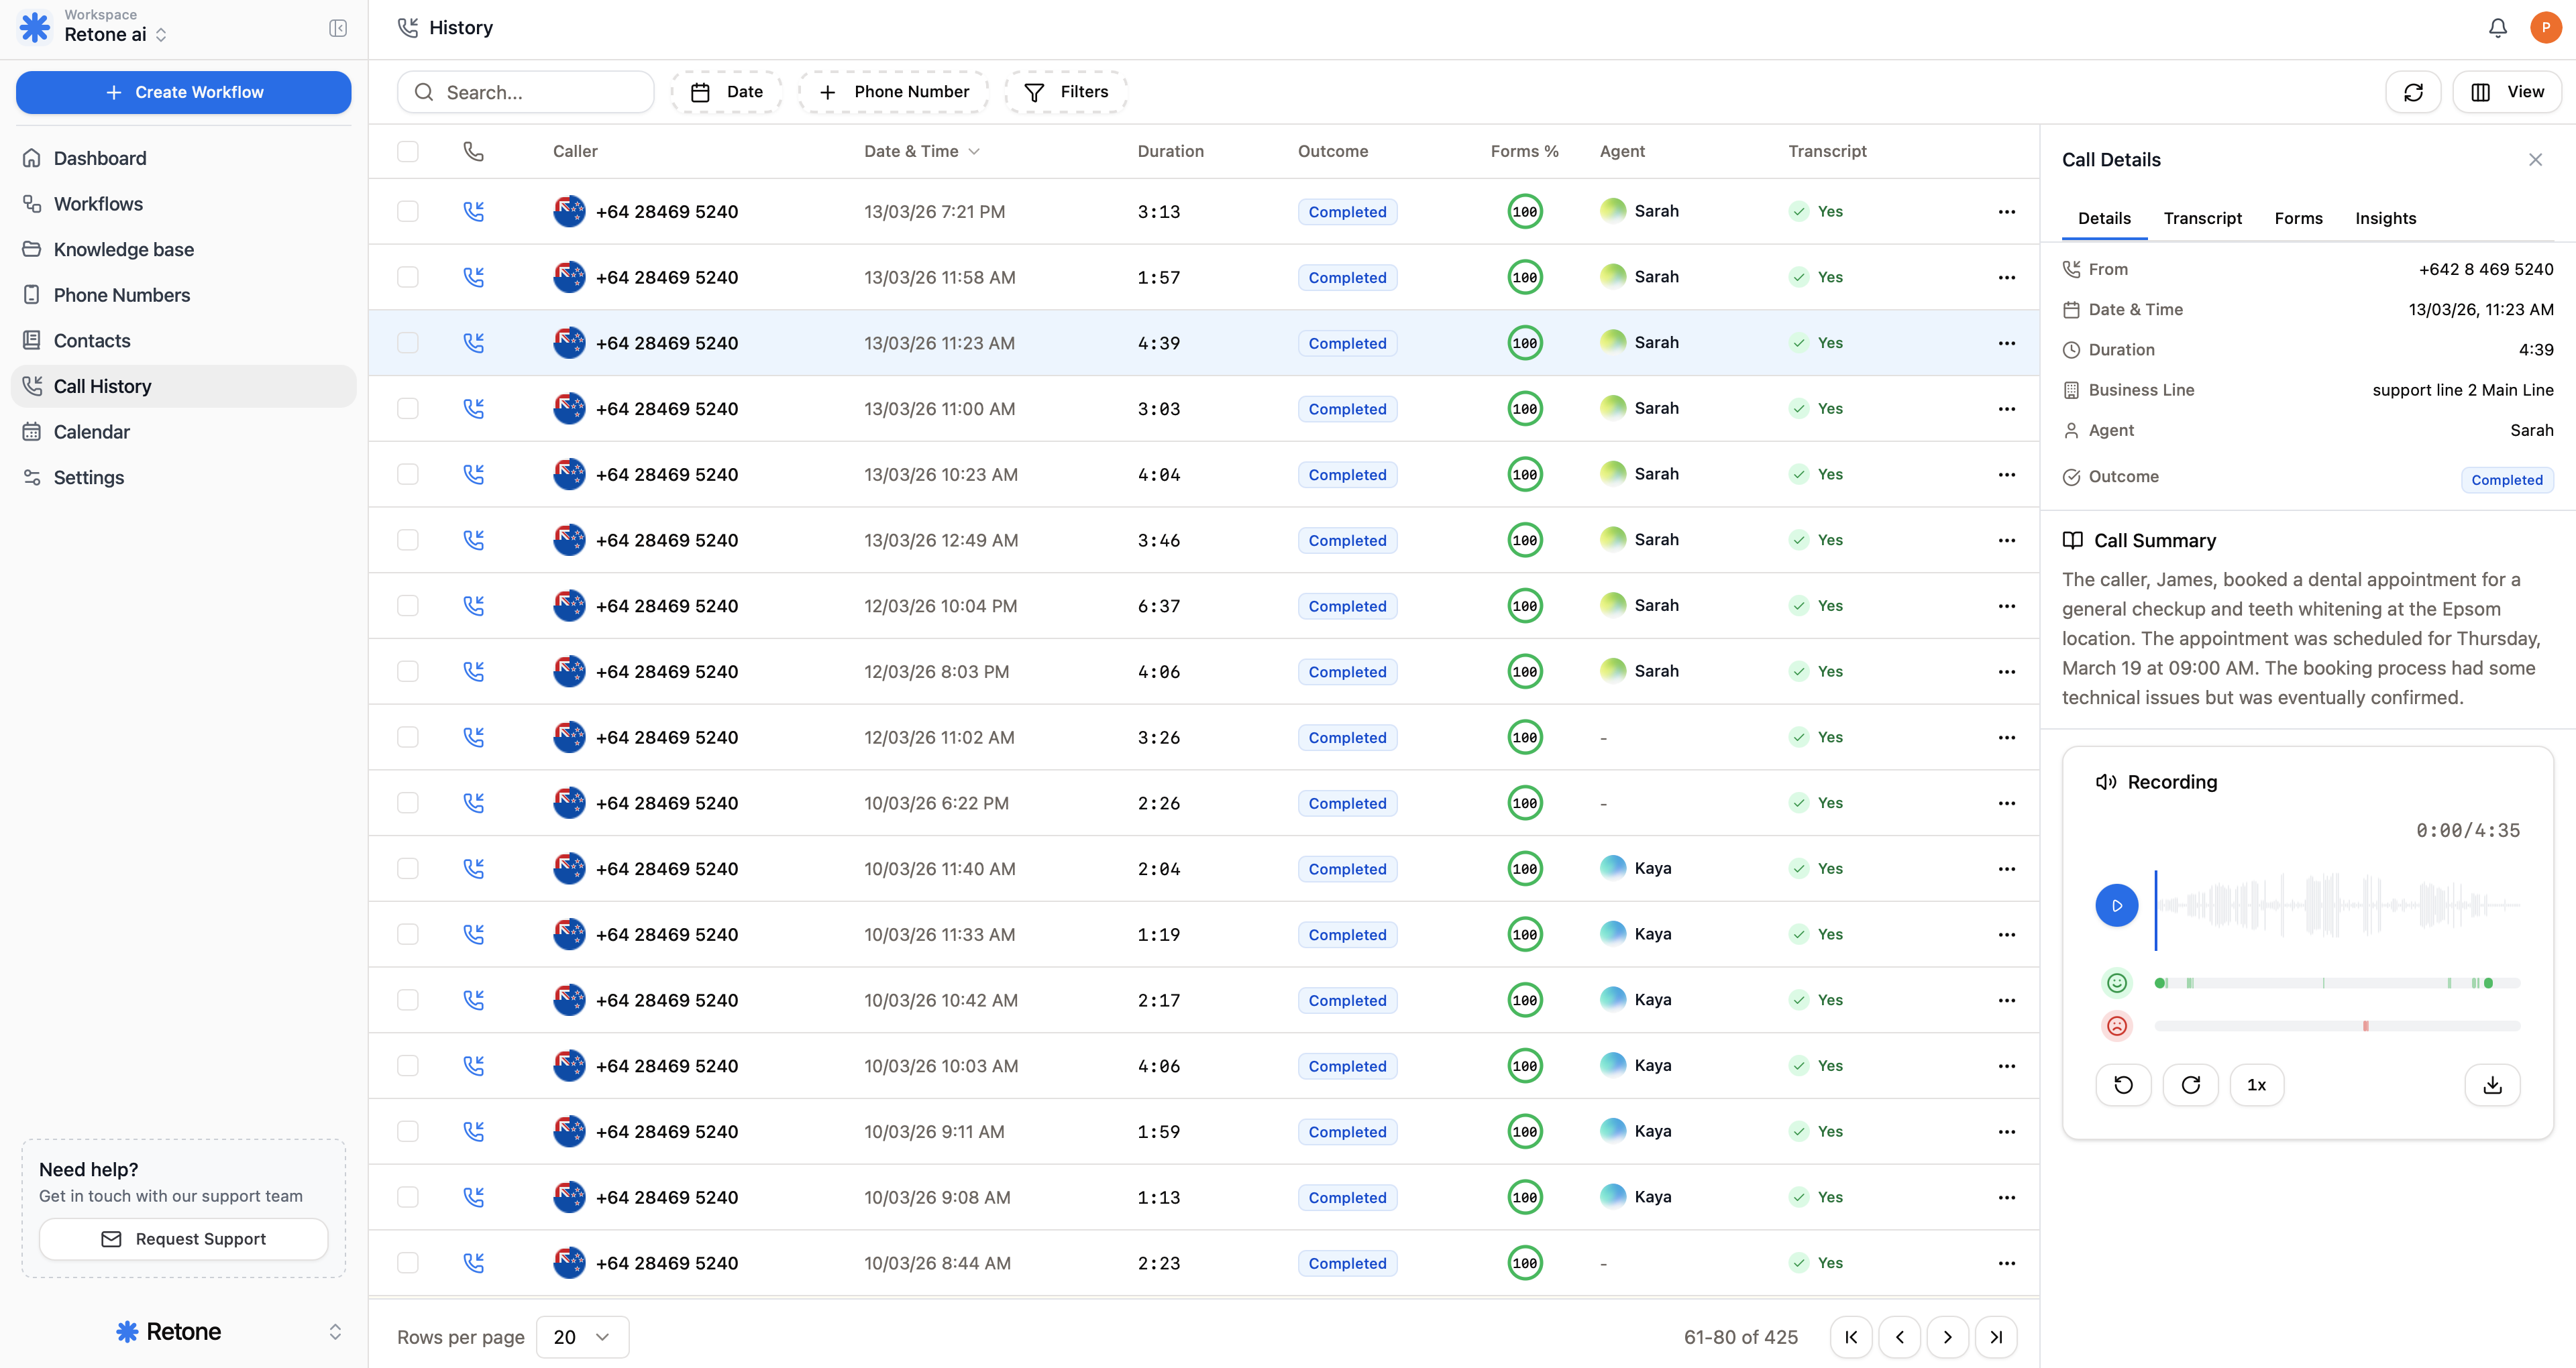
Task: Check the 13/03/26 11:58 AM call row
Action: coord(408,277)
